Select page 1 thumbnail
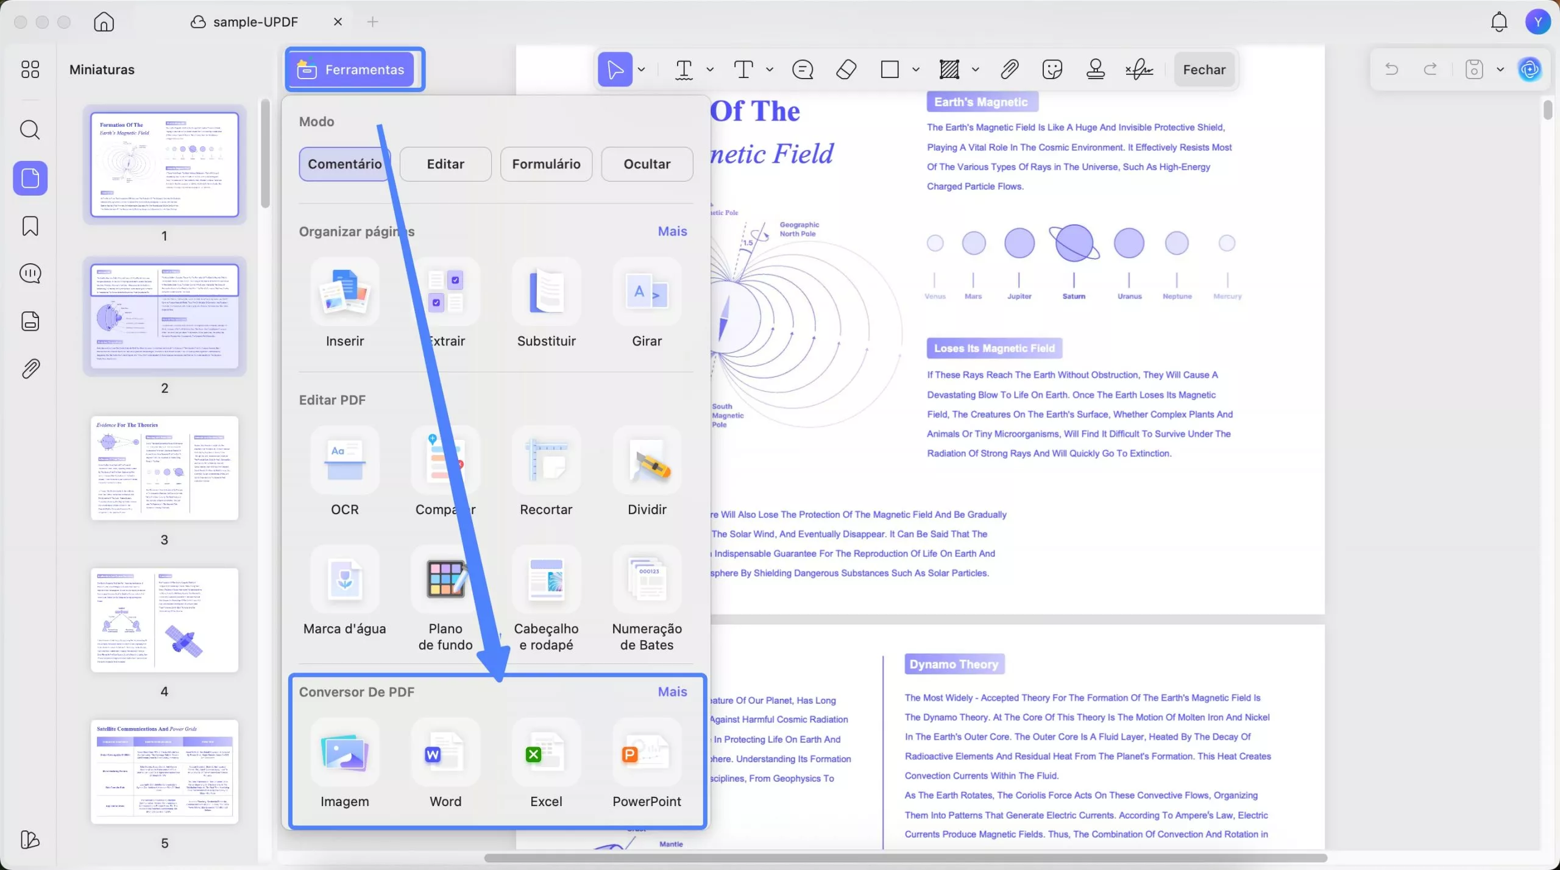The image size is (1560, 870). pyautogui.click(x=165, y=164)
